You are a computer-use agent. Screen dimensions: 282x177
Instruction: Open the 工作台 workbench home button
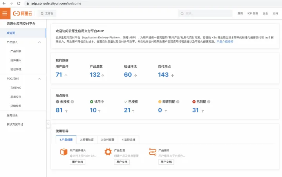pyautogui.click(x=47, y=13)
